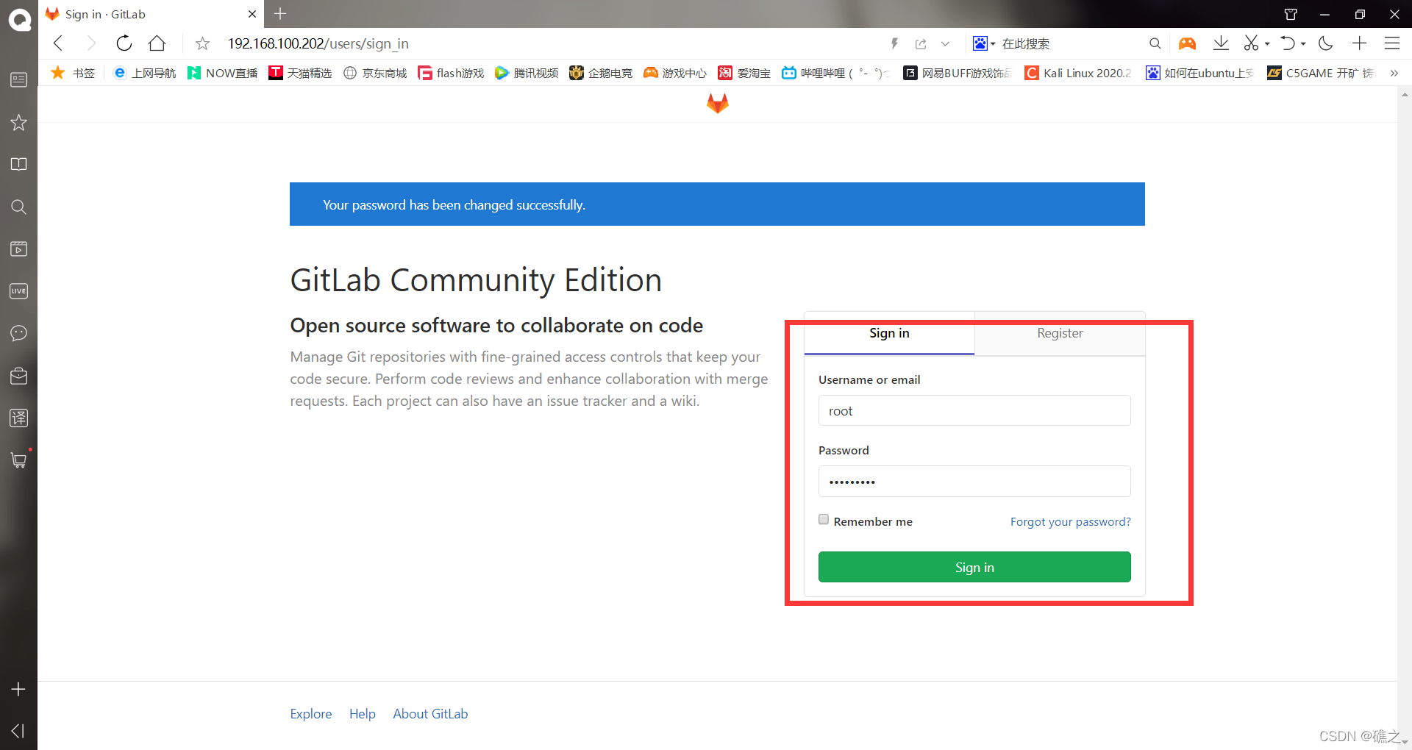Focus the Password field
Viewport: 1412px width, 750px height.
[x=974, y=482]
